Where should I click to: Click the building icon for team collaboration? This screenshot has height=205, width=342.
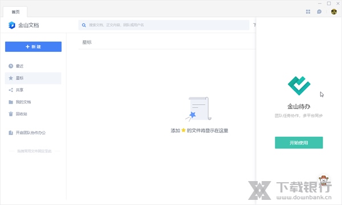[11, 133]
